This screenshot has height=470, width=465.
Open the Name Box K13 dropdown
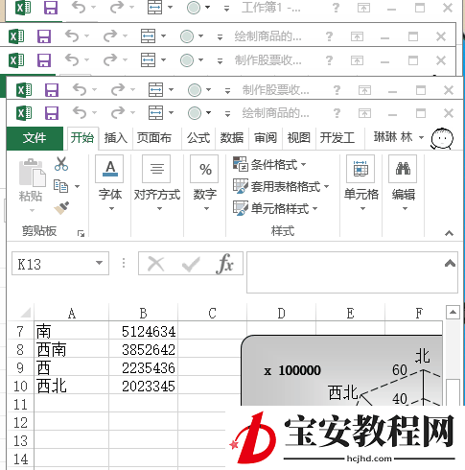100,263
